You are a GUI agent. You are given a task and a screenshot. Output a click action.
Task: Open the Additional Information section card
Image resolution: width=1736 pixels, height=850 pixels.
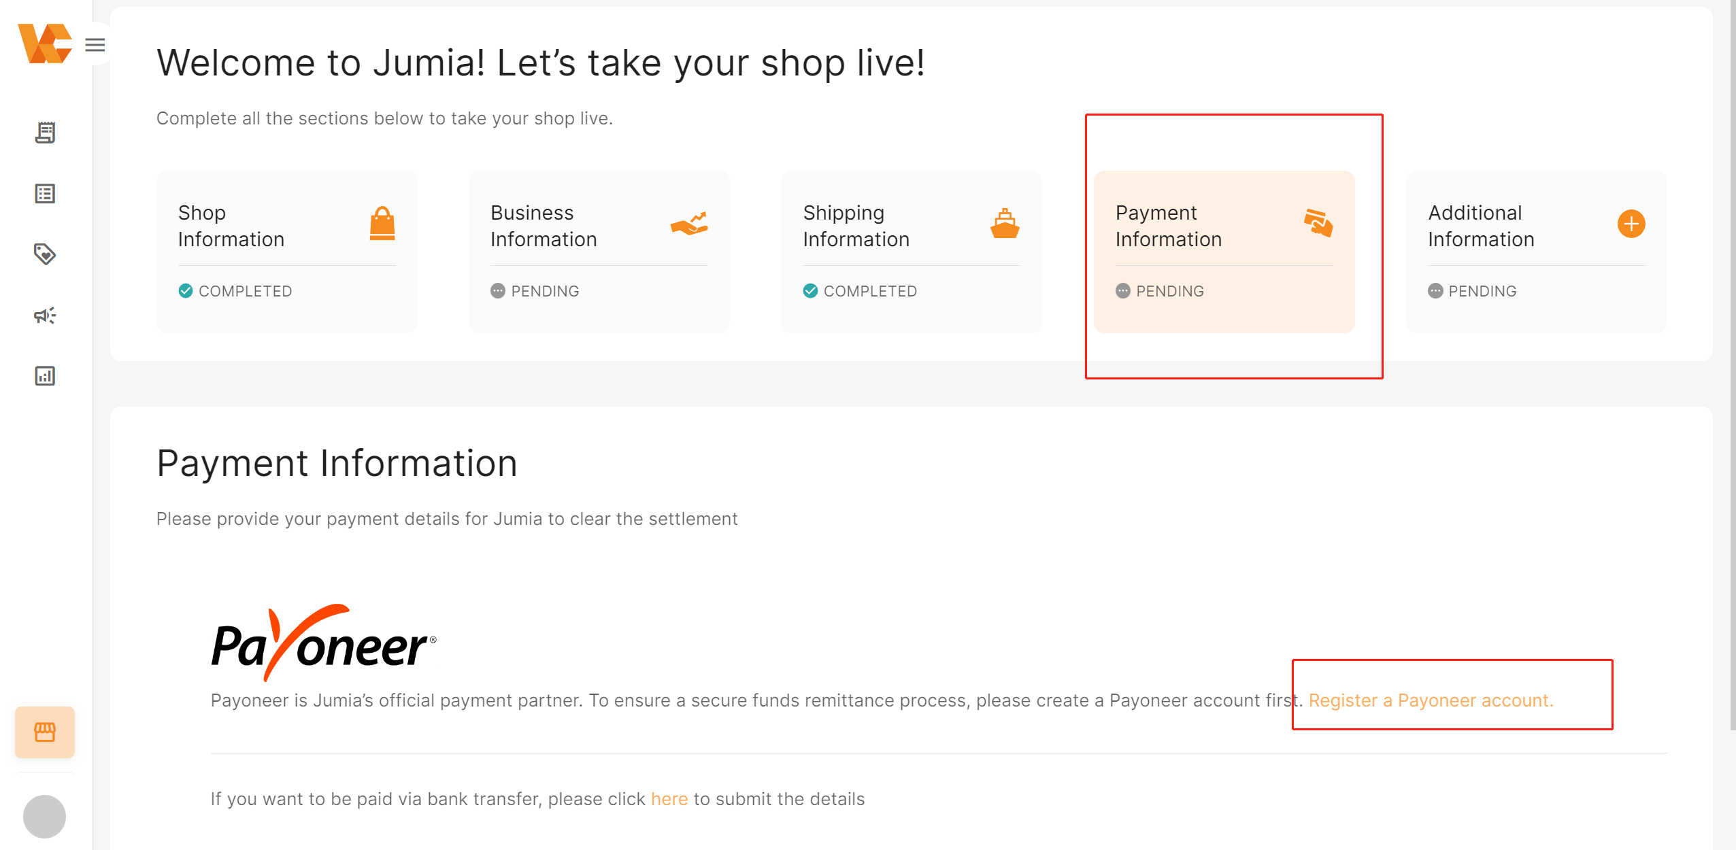(x=1537, y=252)
